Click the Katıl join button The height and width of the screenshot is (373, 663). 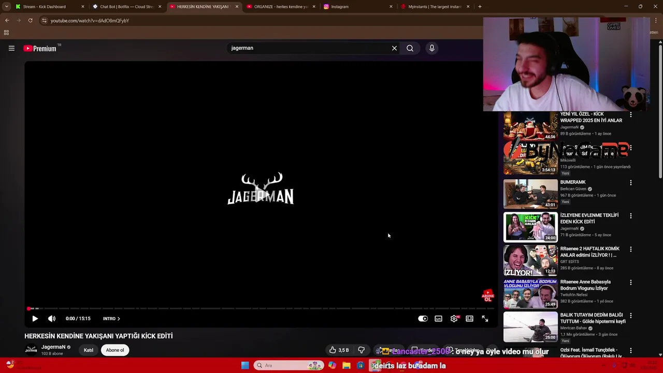(x=89, y=350)
